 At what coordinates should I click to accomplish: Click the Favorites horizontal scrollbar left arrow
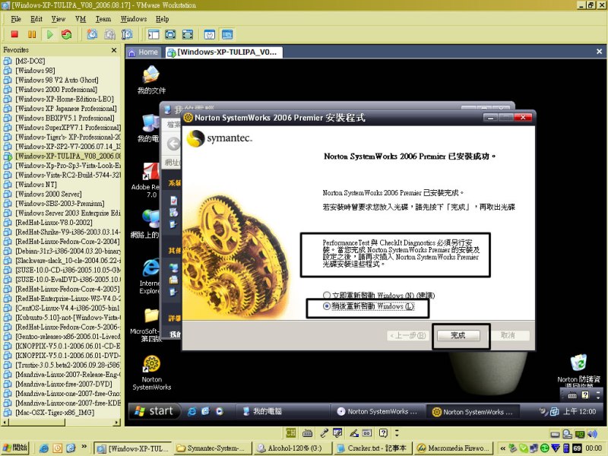[5, 422]
